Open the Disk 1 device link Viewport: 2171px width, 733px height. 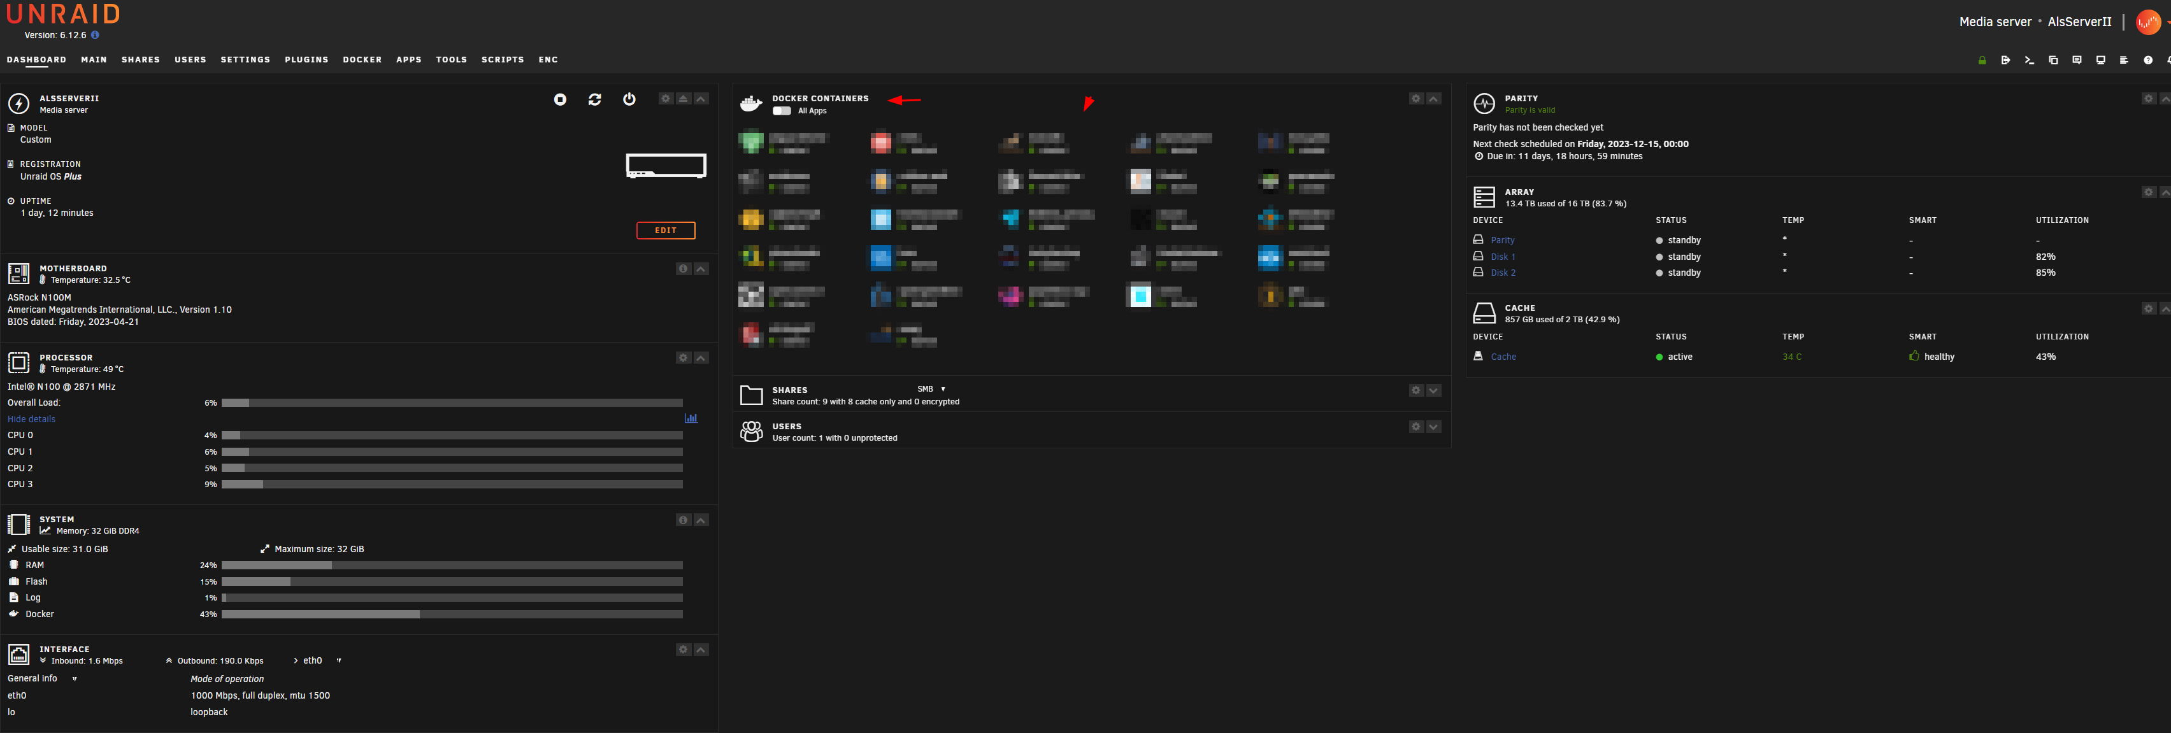[x=1502, y=257]
